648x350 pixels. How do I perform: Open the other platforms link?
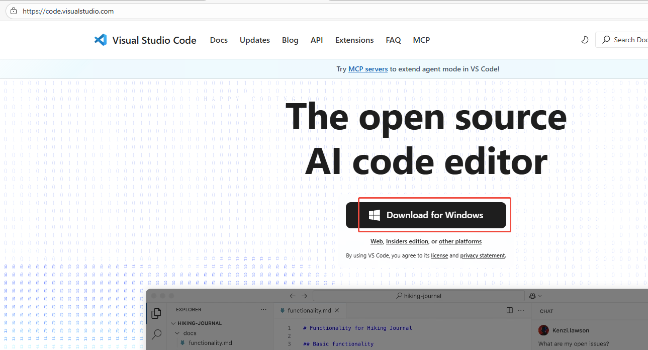(x=460, y=241)
